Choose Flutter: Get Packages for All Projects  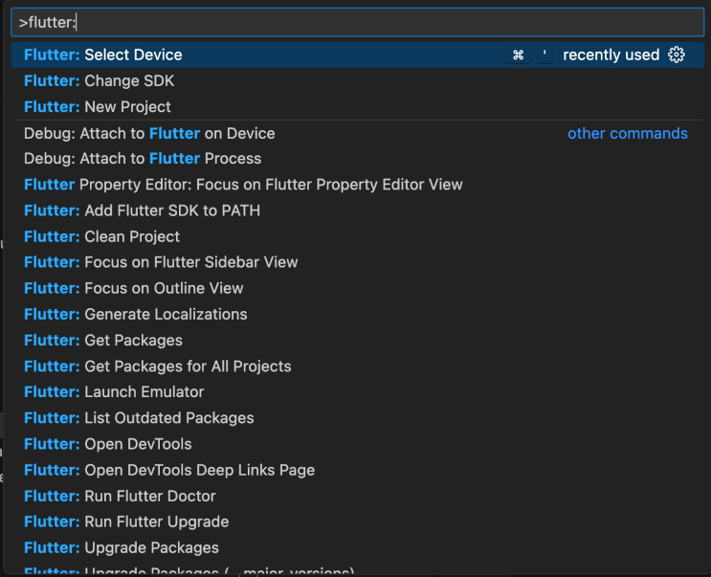click(357, 366)
